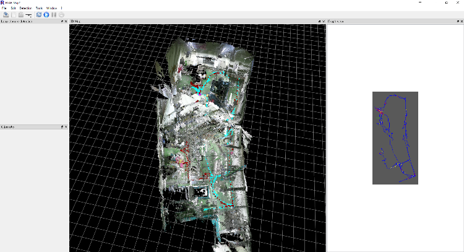Float the Loop closure detection panel

tap(61, 21)
